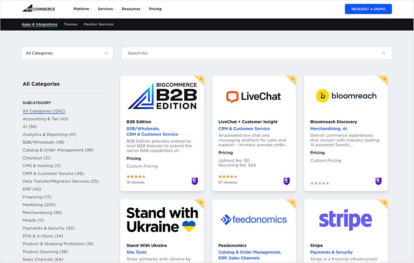Open the bloomreach logo image
414x263 pixels.
[346, 96]
